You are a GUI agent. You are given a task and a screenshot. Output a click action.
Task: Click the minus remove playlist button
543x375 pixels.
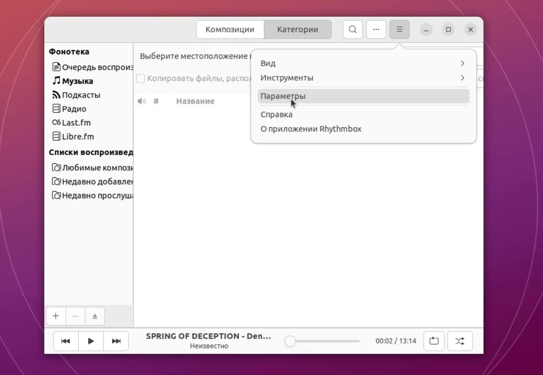click(x=75, y=316)
